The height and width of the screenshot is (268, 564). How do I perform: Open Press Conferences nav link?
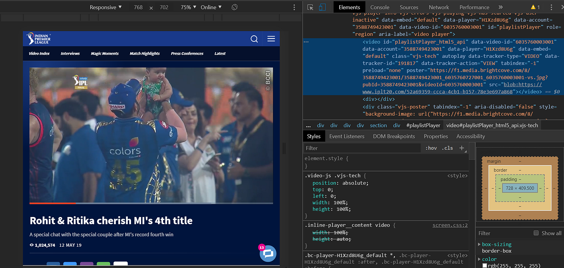tap(187, 53)
